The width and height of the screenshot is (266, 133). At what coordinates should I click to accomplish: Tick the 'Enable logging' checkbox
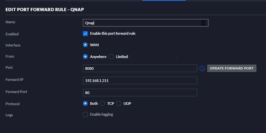[85, 114]
